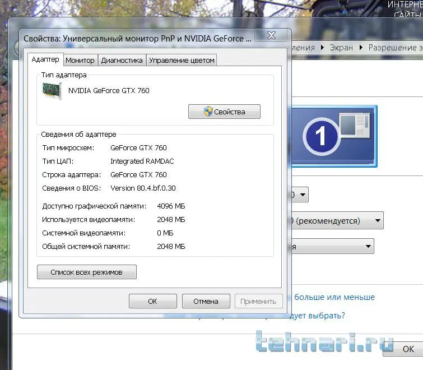423x370 pixels.
Task: Click the 4096 МБ graphics memory value
Action: 171,206
